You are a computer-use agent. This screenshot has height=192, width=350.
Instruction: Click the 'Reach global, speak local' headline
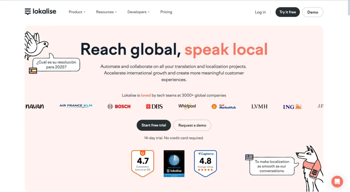(174, 49)
